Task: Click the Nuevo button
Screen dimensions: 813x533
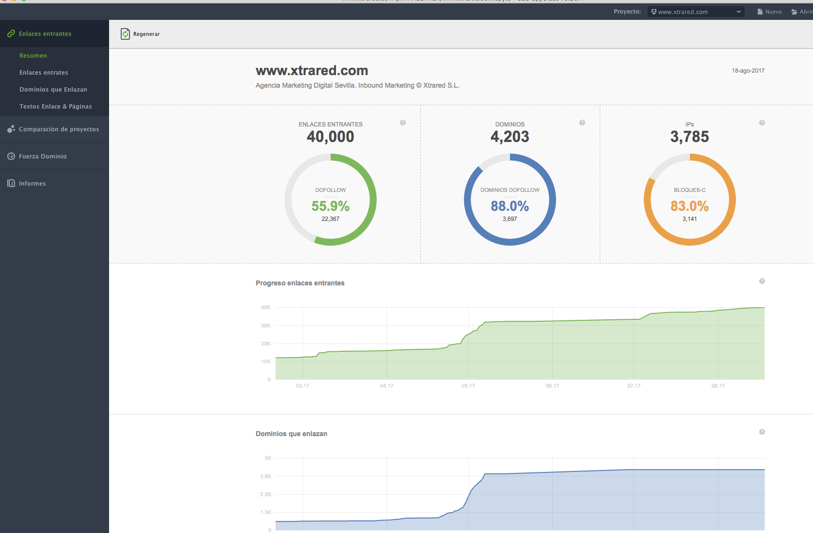Action: coord(769,12)
